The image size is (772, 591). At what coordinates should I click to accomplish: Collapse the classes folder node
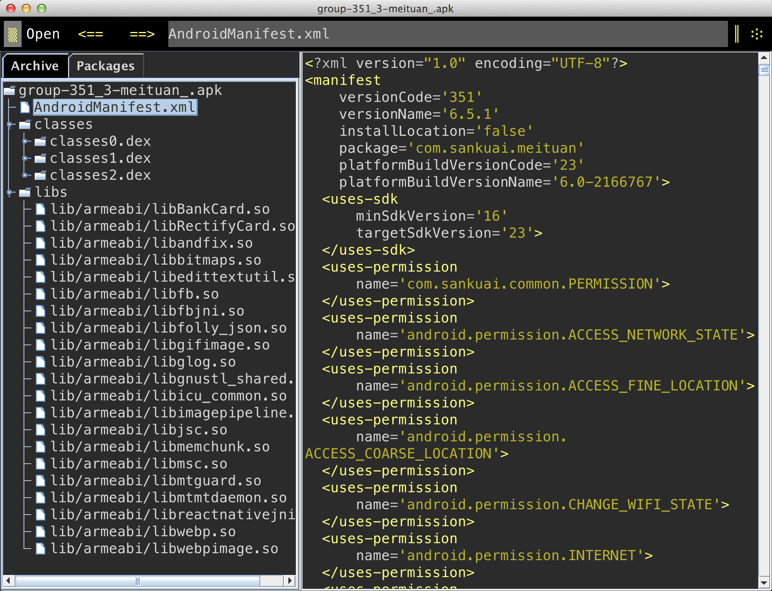pos(10,124)
